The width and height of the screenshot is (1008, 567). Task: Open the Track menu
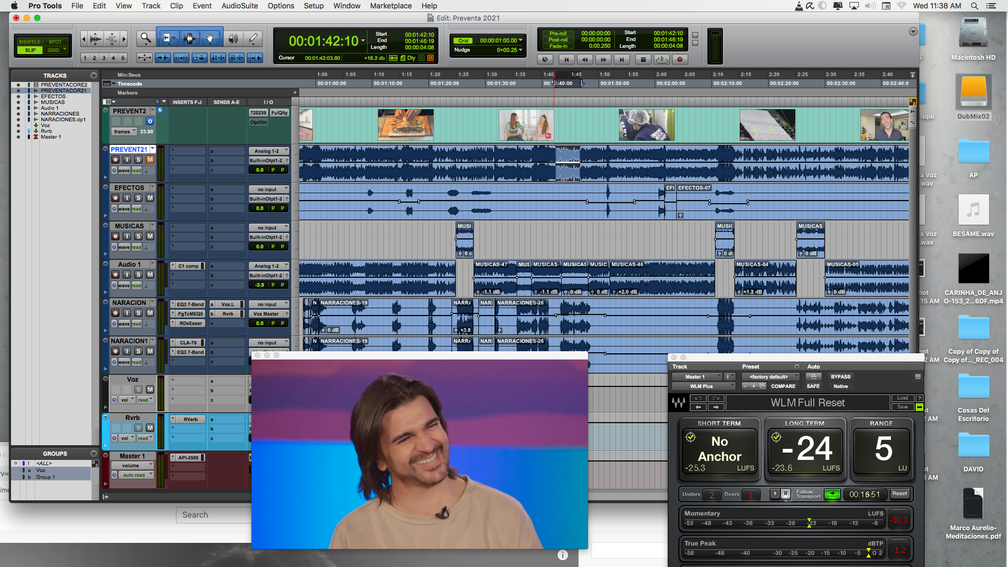pyautogui.click(x=151, y=6)
